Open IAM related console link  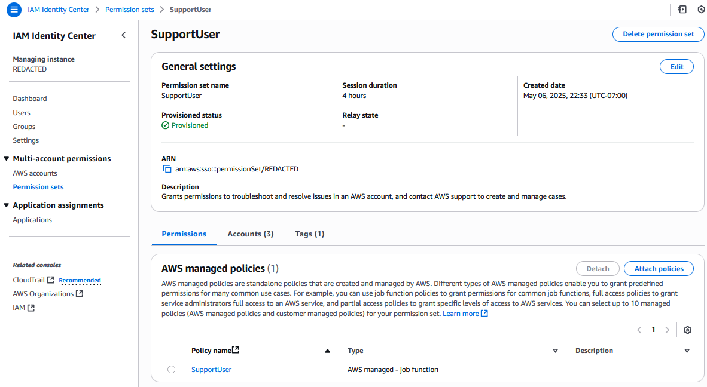pyautogui.click(x=19, y=308)
